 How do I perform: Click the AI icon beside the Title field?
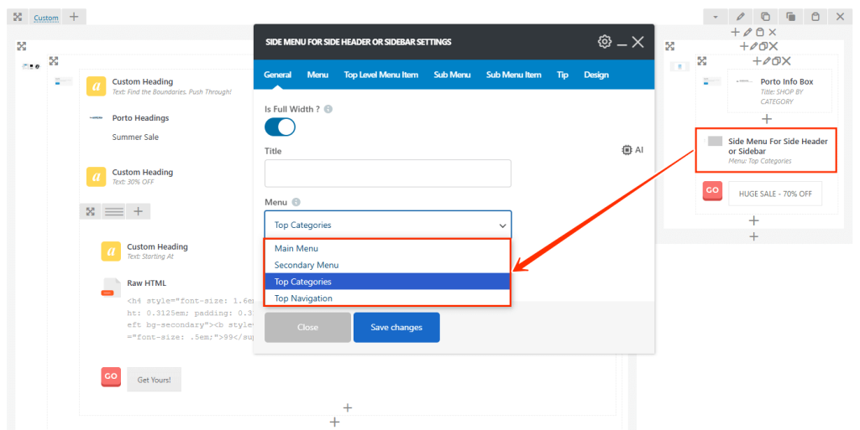coord(632,150)
